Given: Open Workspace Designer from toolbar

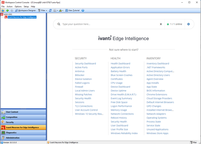Looking at the screenshot, I should pyautogui.click(x=26, y=10).
